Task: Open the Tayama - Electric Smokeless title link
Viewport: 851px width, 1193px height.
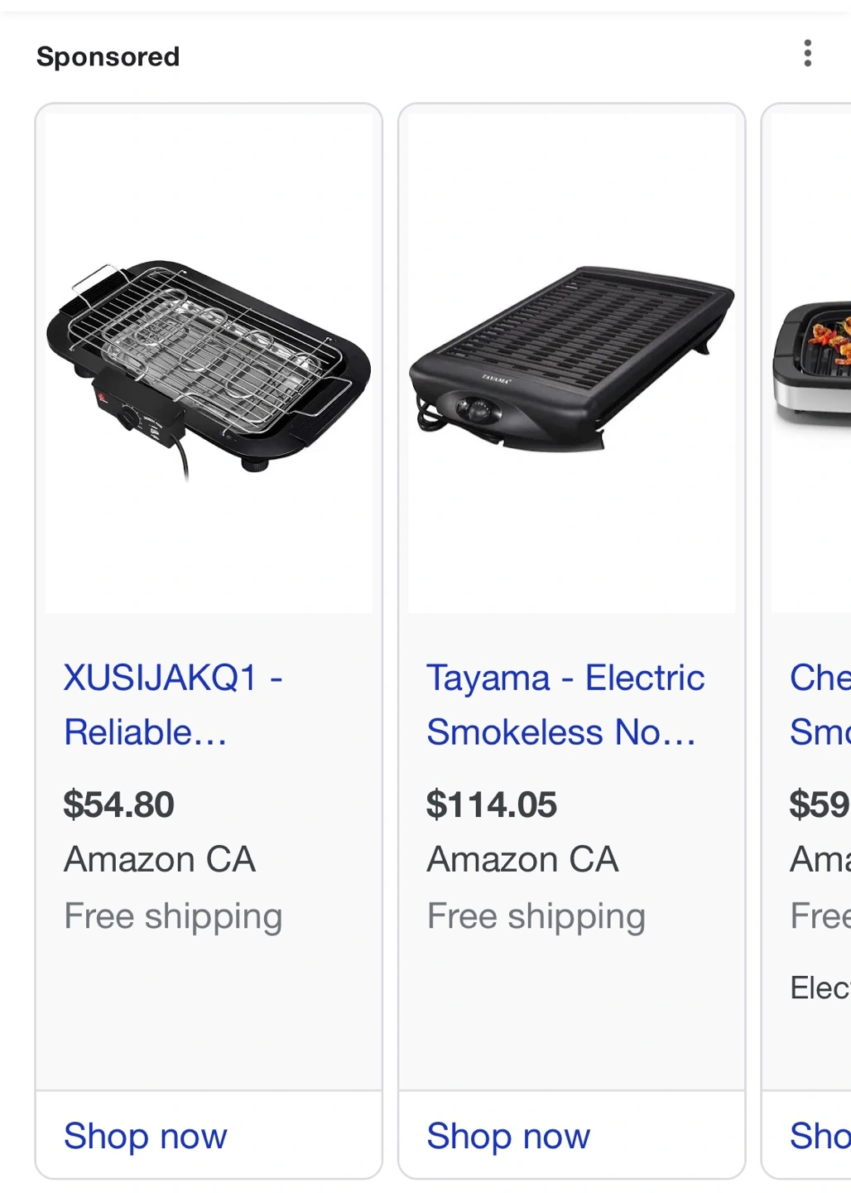Action: tap(565, 705)
